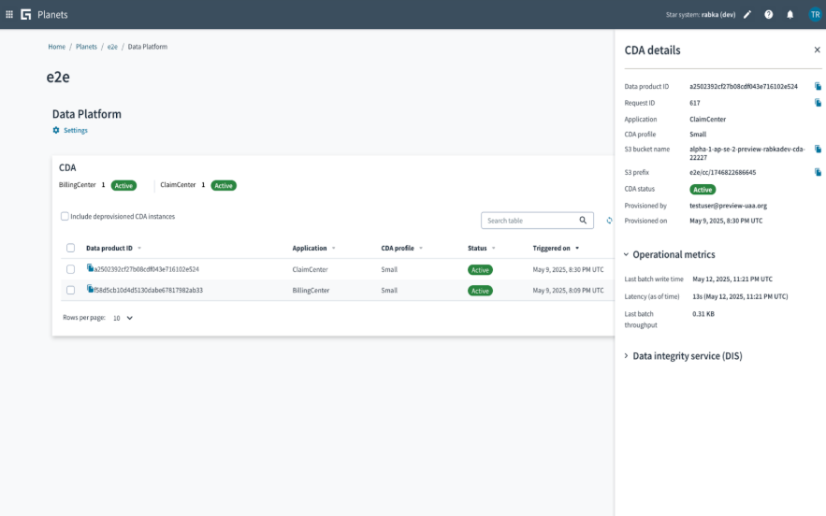Click Active status in BillingCenter row
This screenshot has height=516, width=826.
480,291
